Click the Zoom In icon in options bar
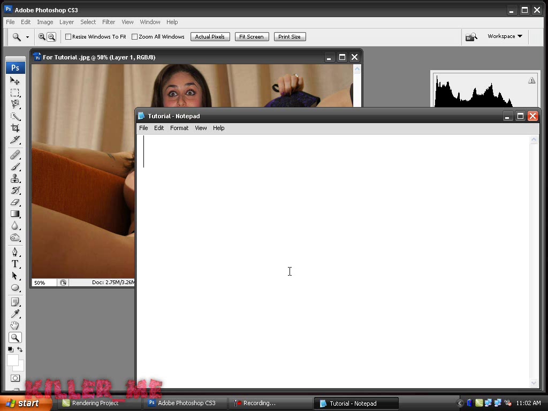Viewport: 548px width, 411px height. click(x=42, y=37)
